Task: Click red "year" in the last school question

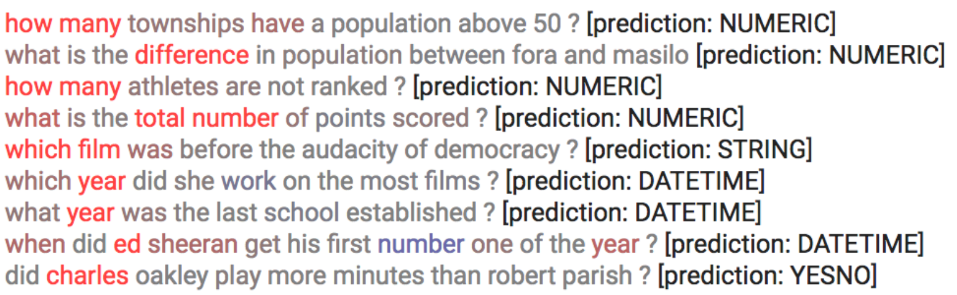Action: pos(90,213)
